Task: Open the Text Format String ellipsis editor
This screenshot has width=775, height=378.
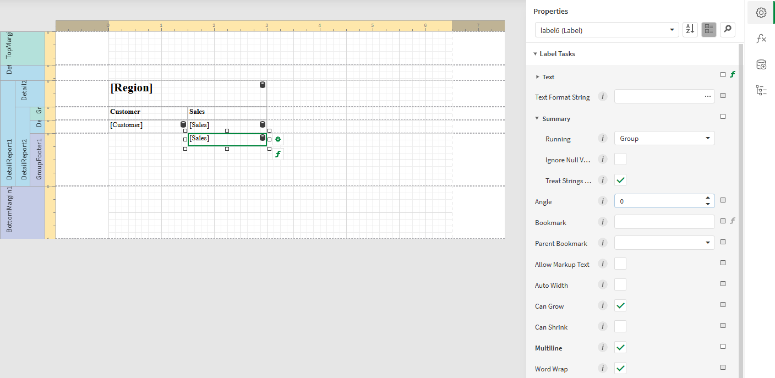Action: tap(707, 96)
